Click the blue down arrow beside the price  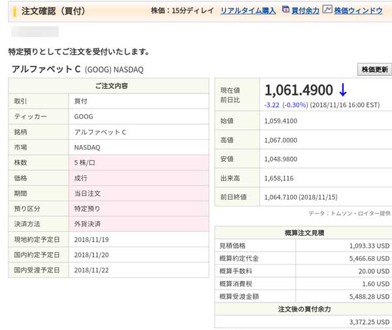pos(343,90)
